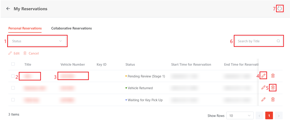Edit the Waiting for Key Pick Up row

point(264,100)
